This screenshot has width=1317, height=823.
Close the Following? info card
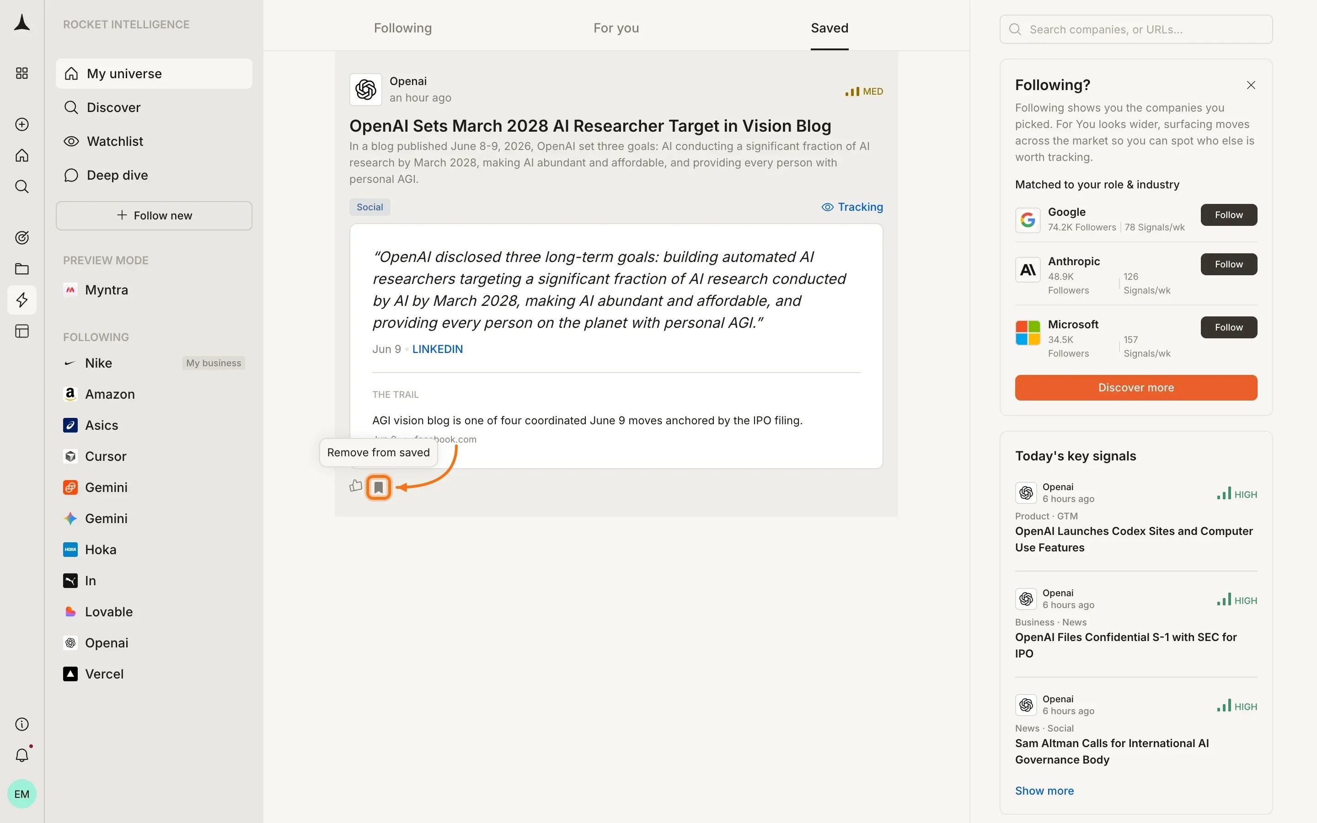click(x=1251, y=85)
